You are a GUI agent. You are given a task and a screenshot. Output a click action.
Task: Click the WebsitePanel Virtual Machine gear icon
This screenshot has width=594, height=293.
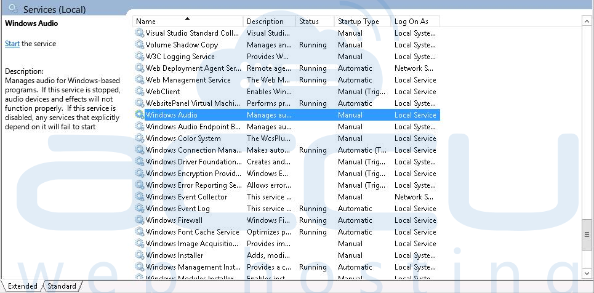tap(139, 103)
